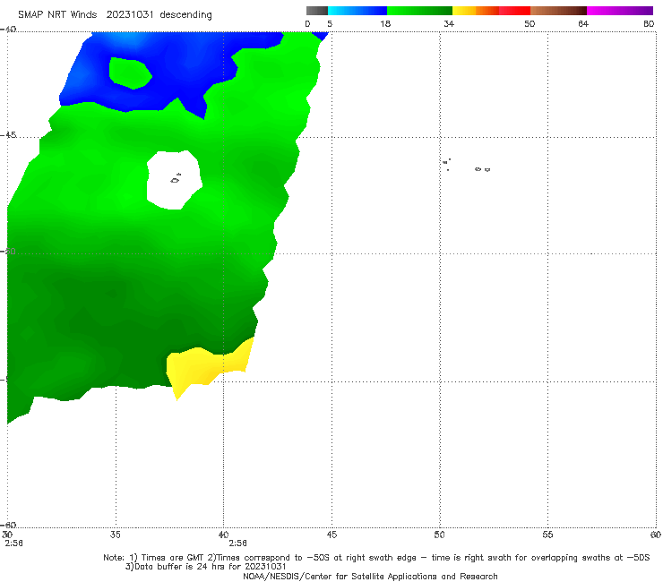Image resolution: width=663 pixels, height=582 pixels.
Task: Click the color bar label '64'
Action: click(583, 24)
